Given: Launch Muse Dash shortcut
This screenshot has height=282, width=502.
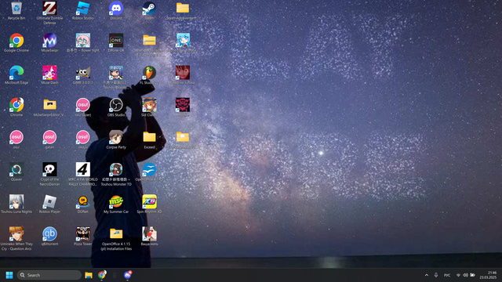Looking at the screenshot, I should tap(49, 75).
